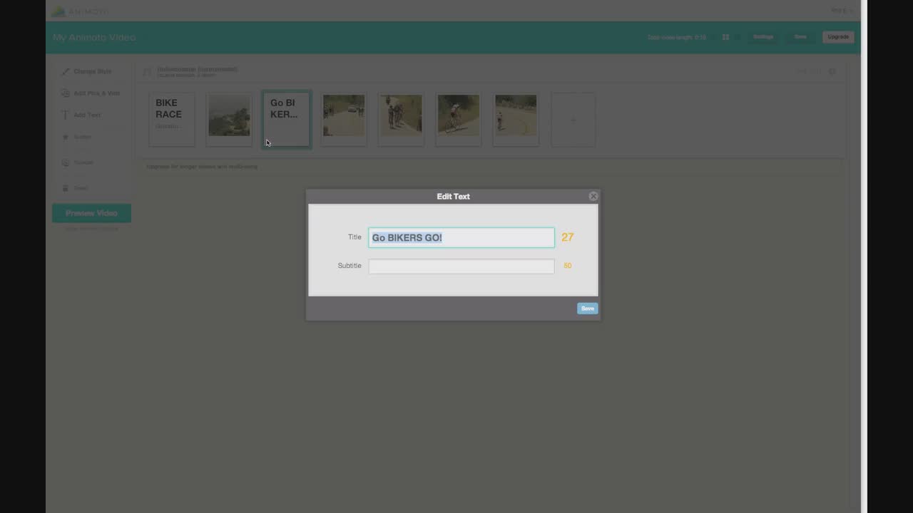The image size is (913, 513).
Task: Open the user account menu top right
Action: click(x=842, y=11)
